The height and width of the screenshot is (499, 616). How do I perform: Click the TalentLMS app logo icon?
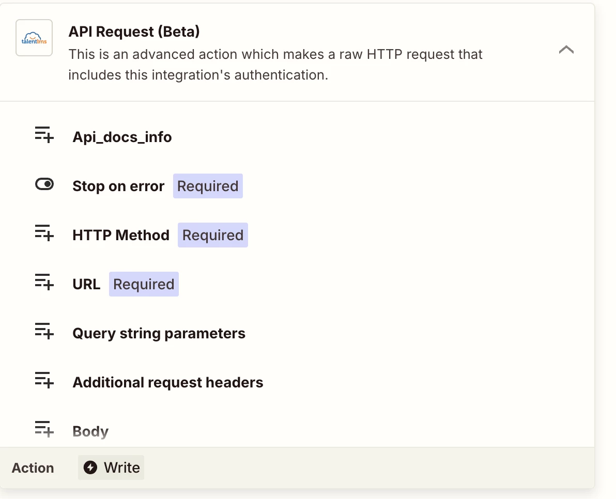click(x=34, y=38)
